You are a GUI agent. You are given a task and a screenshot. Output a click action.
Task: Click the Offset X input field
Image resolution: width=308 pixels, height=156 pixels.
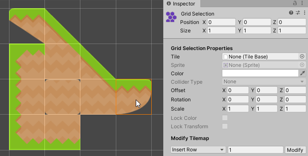coord(238,90)
